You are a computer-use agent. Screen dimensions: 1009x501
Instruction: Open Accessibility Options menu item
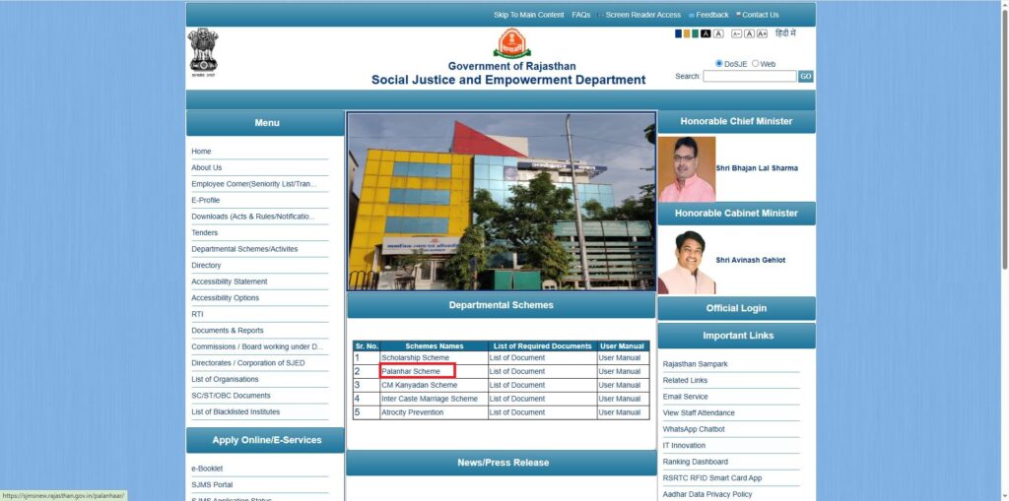[226, 298]
